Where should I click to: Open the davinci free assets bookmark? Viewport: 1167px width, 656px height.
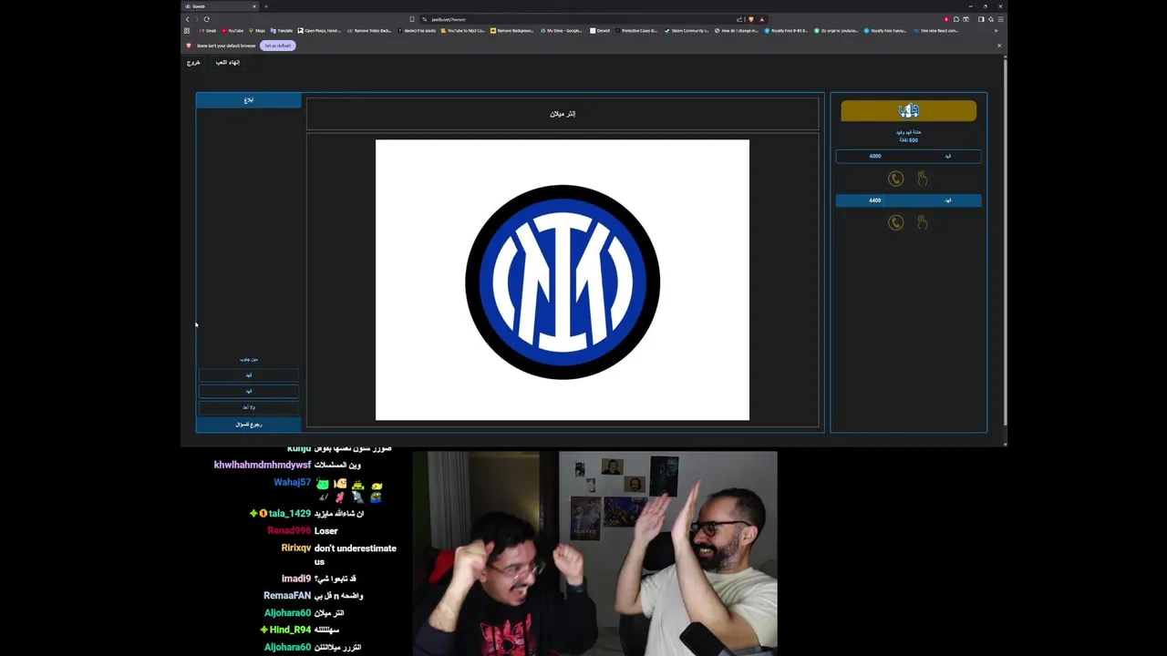[417, 31]
